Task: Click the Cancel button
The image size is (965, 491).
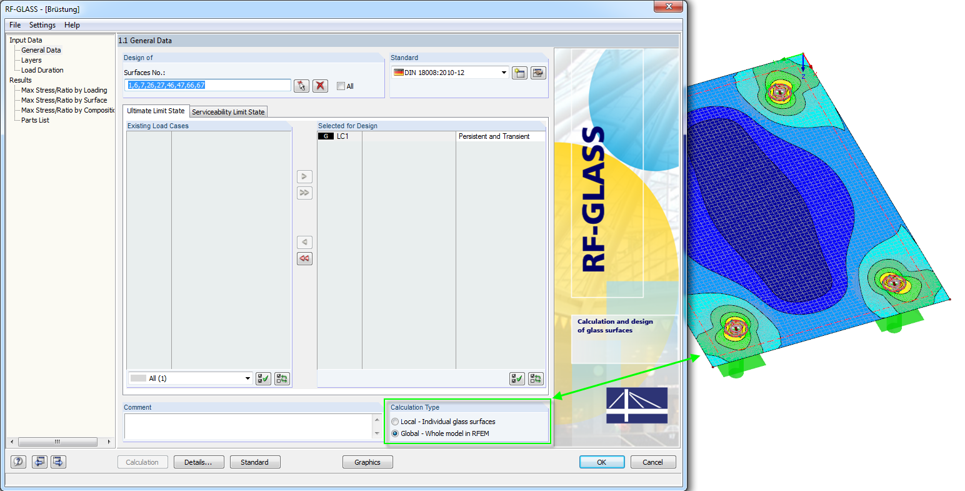Action: (x=652, y=462)
